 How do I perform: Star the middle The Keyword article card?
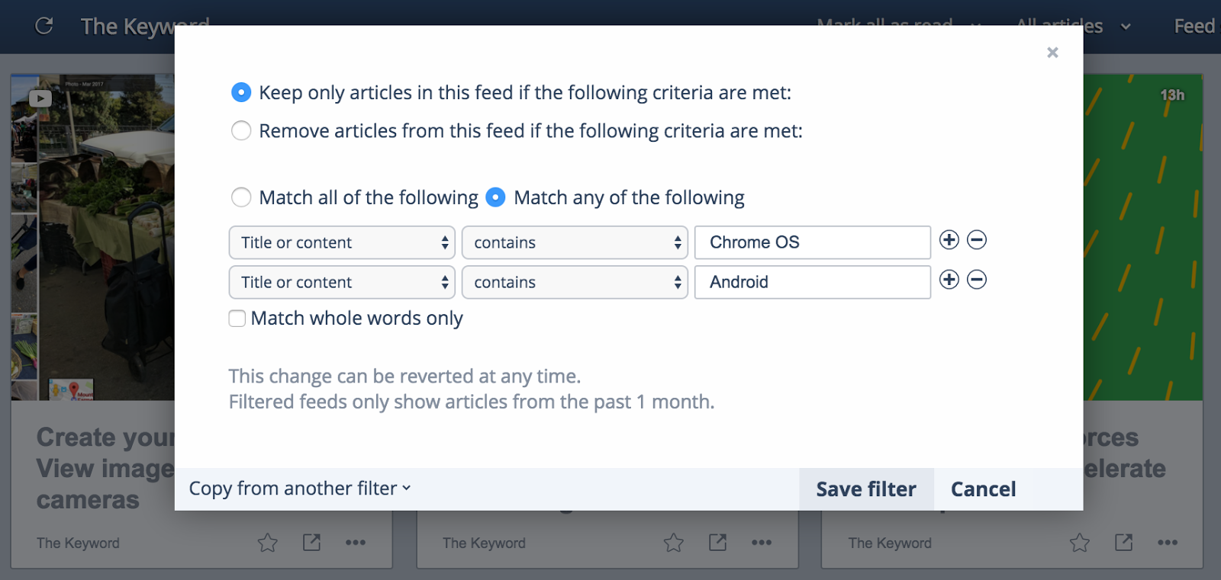tap(673, 543)
